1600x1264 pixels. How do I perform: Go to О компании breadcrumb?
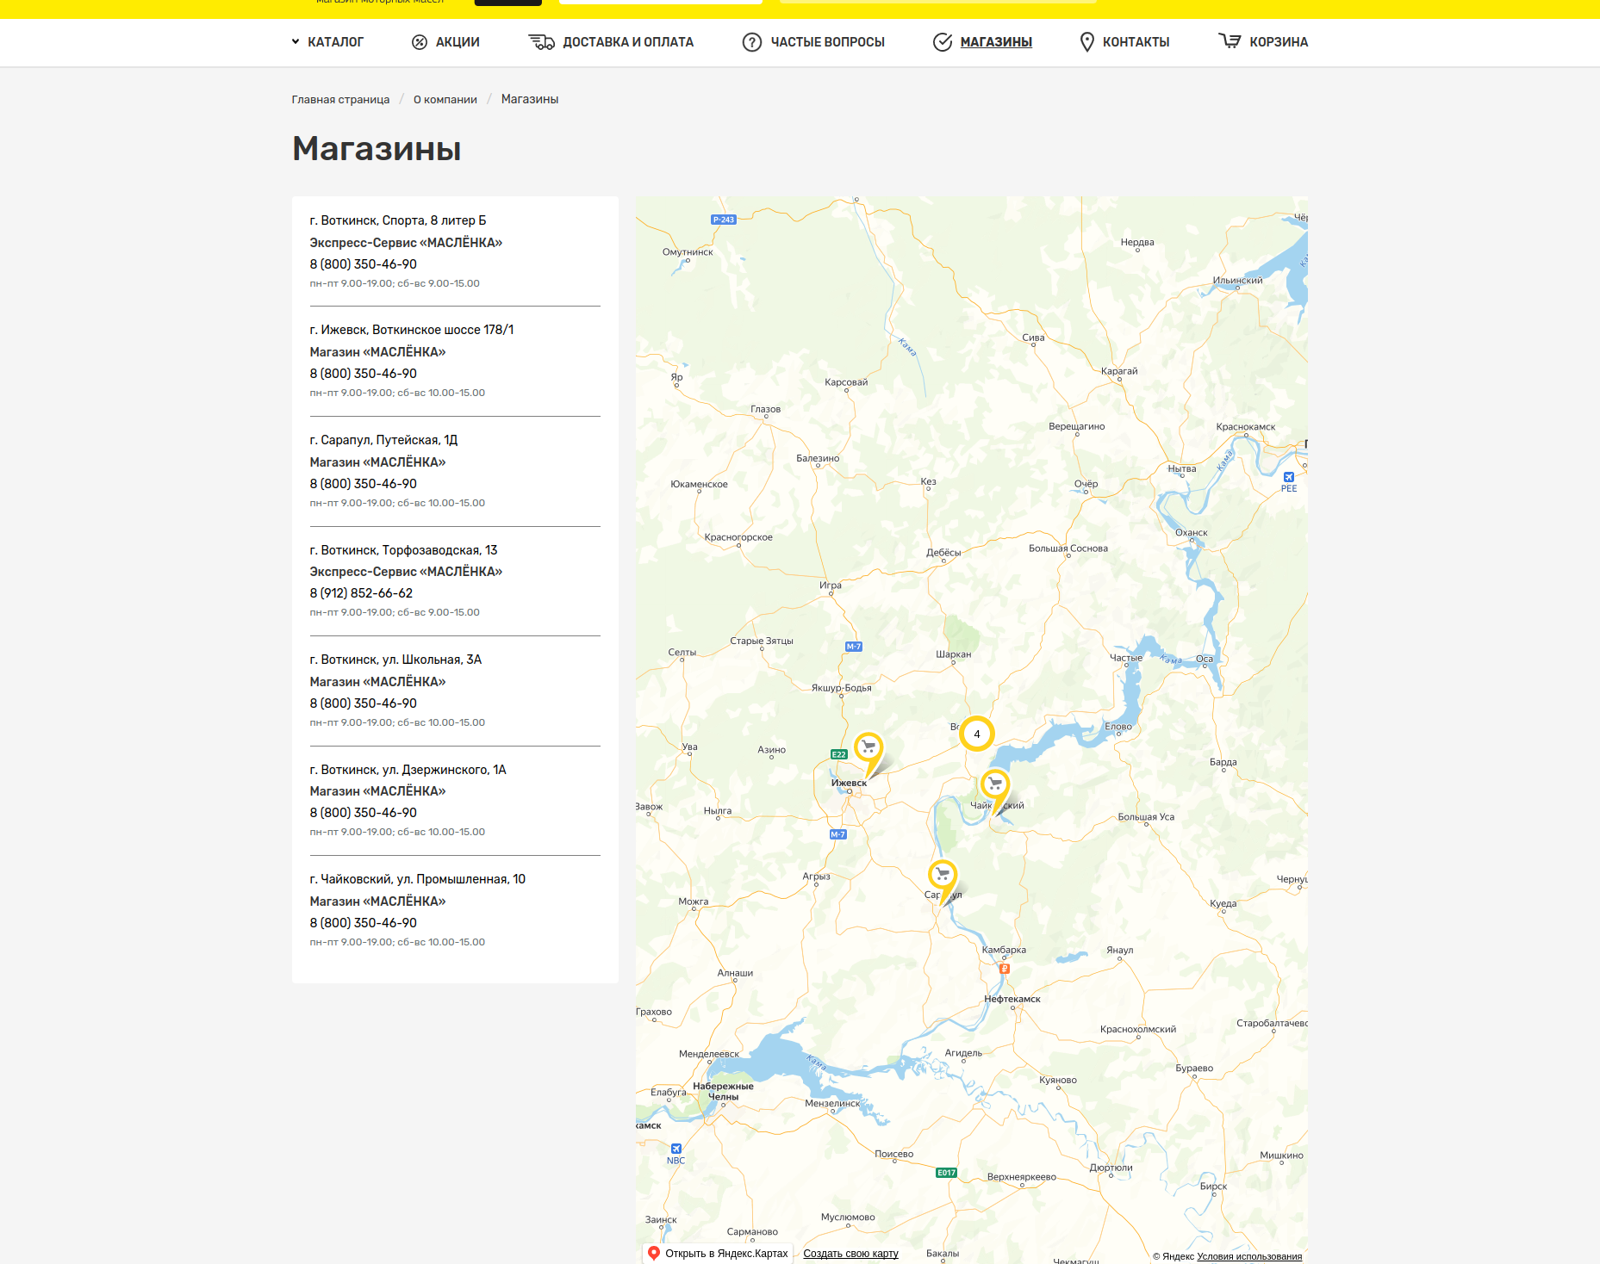pyautogui.click(x=445, y=100)
